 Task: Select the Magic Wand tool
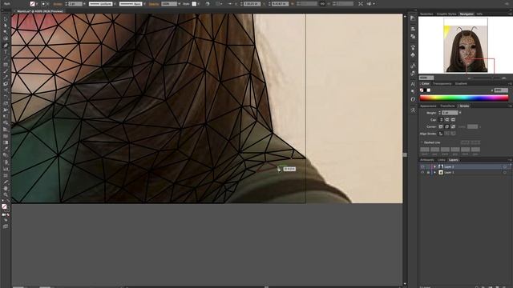pyautogui.click(x=6, y=32)
